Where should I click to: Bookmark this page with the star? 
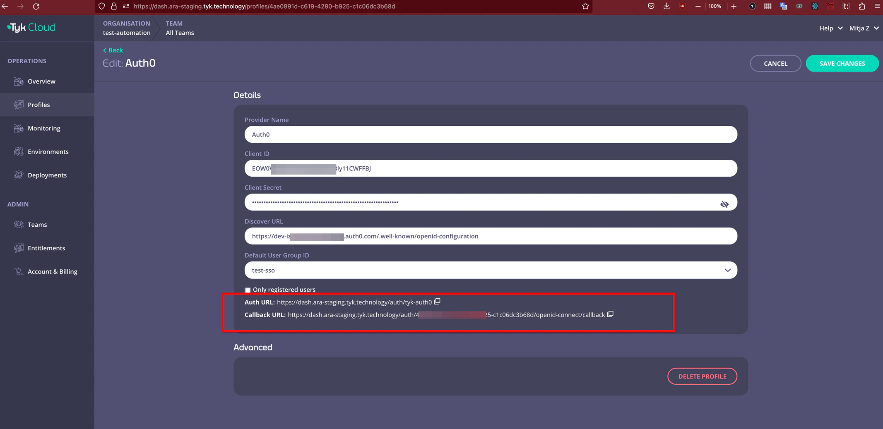coord(585,6)
